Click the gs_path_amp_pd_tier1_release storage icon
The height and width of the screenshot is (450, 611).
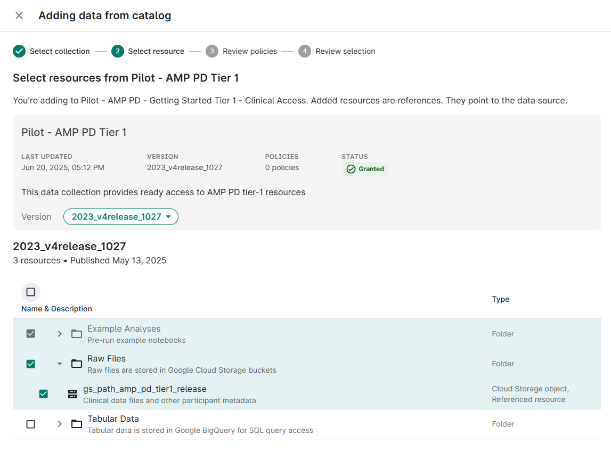[x=72, y=394]
